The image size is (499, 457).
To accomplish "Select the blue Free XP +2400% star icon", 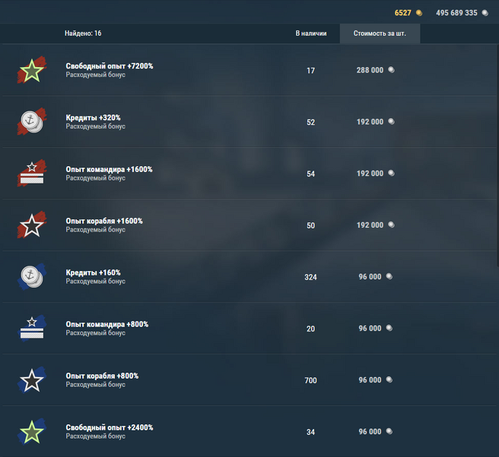I will (32, 432).
